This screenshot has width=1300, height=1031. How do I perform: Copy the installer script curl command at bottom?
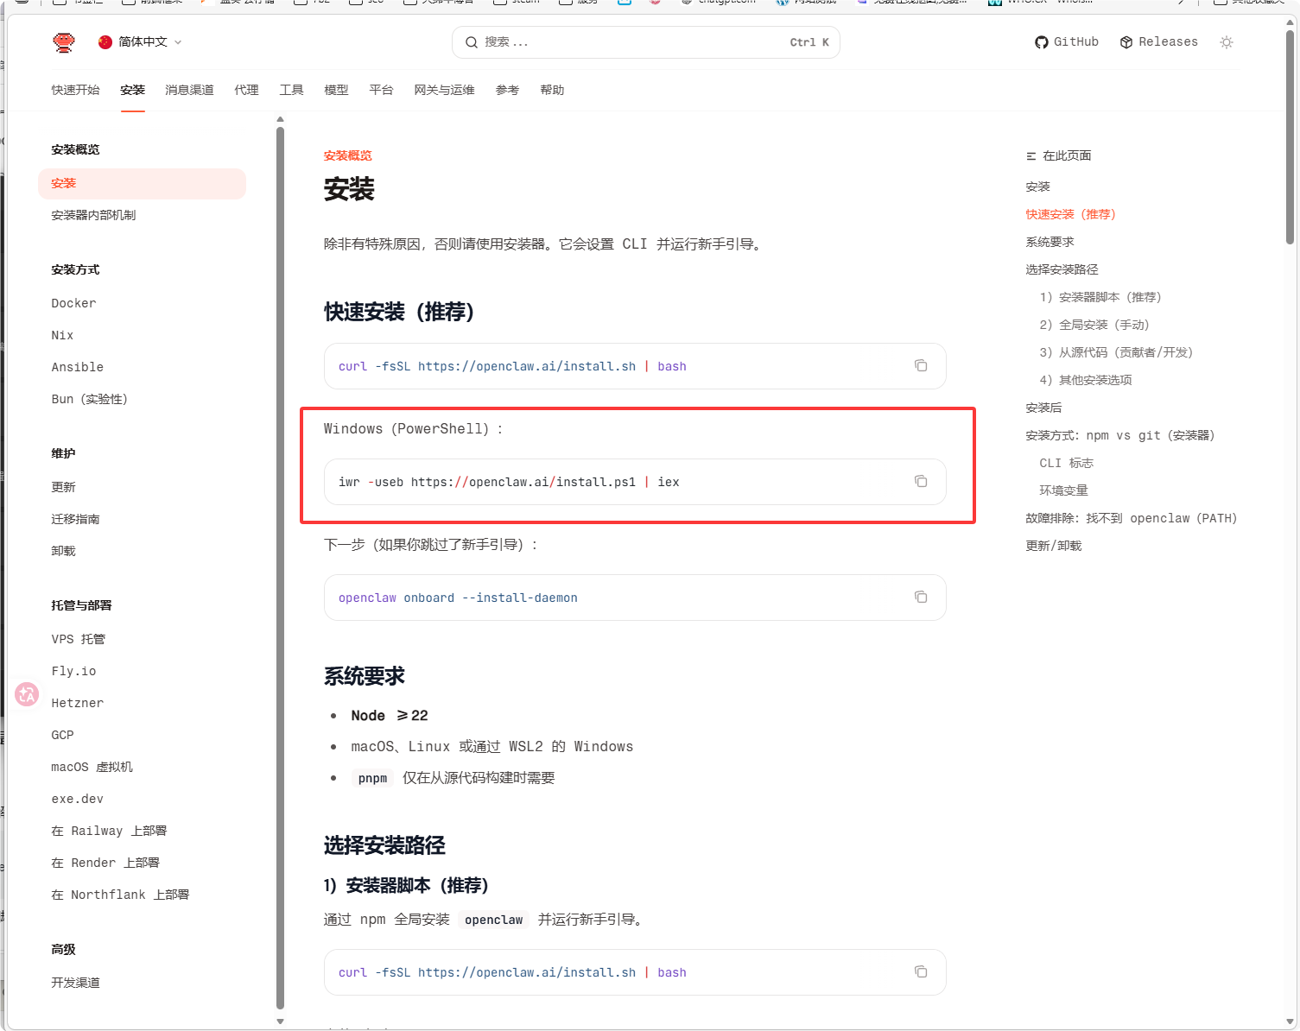click(920, 971)
